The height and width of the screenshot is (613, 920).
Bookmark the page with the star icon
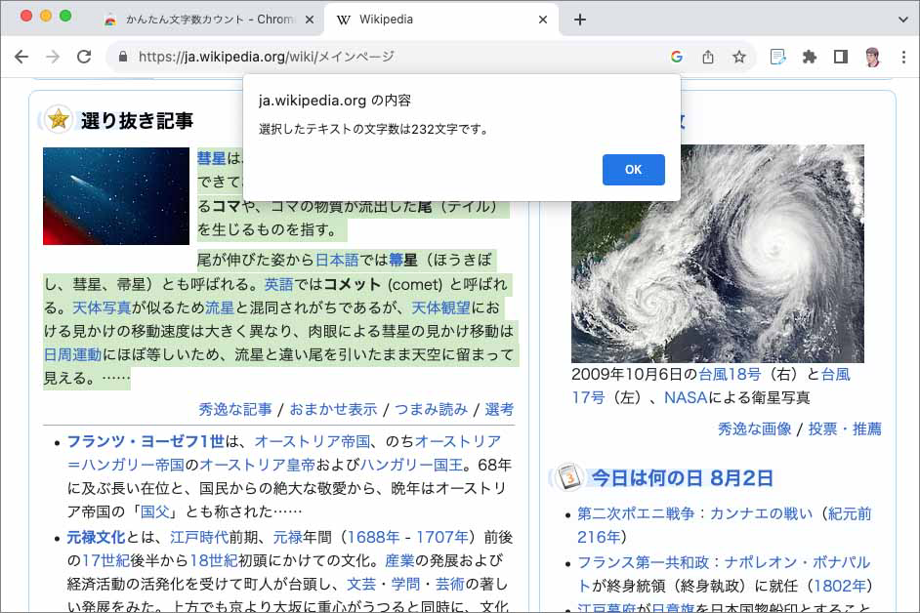(x=736, y=58)
